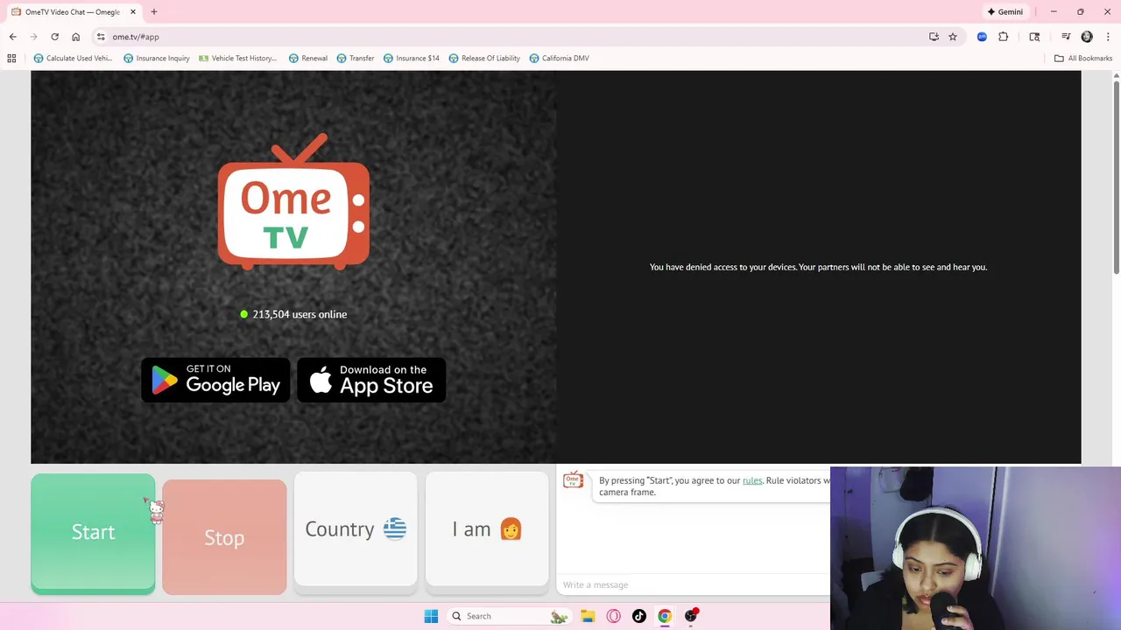Open 'Insurance Inquiry' bookmark
Screen dimensions: 1121x630
click(x=157, y=59)
